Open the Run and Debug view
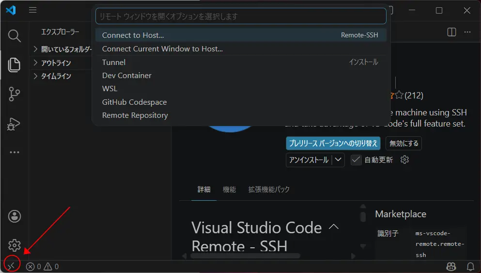The height and width of the screenshot is (273, 481). (x=14, y=124)
